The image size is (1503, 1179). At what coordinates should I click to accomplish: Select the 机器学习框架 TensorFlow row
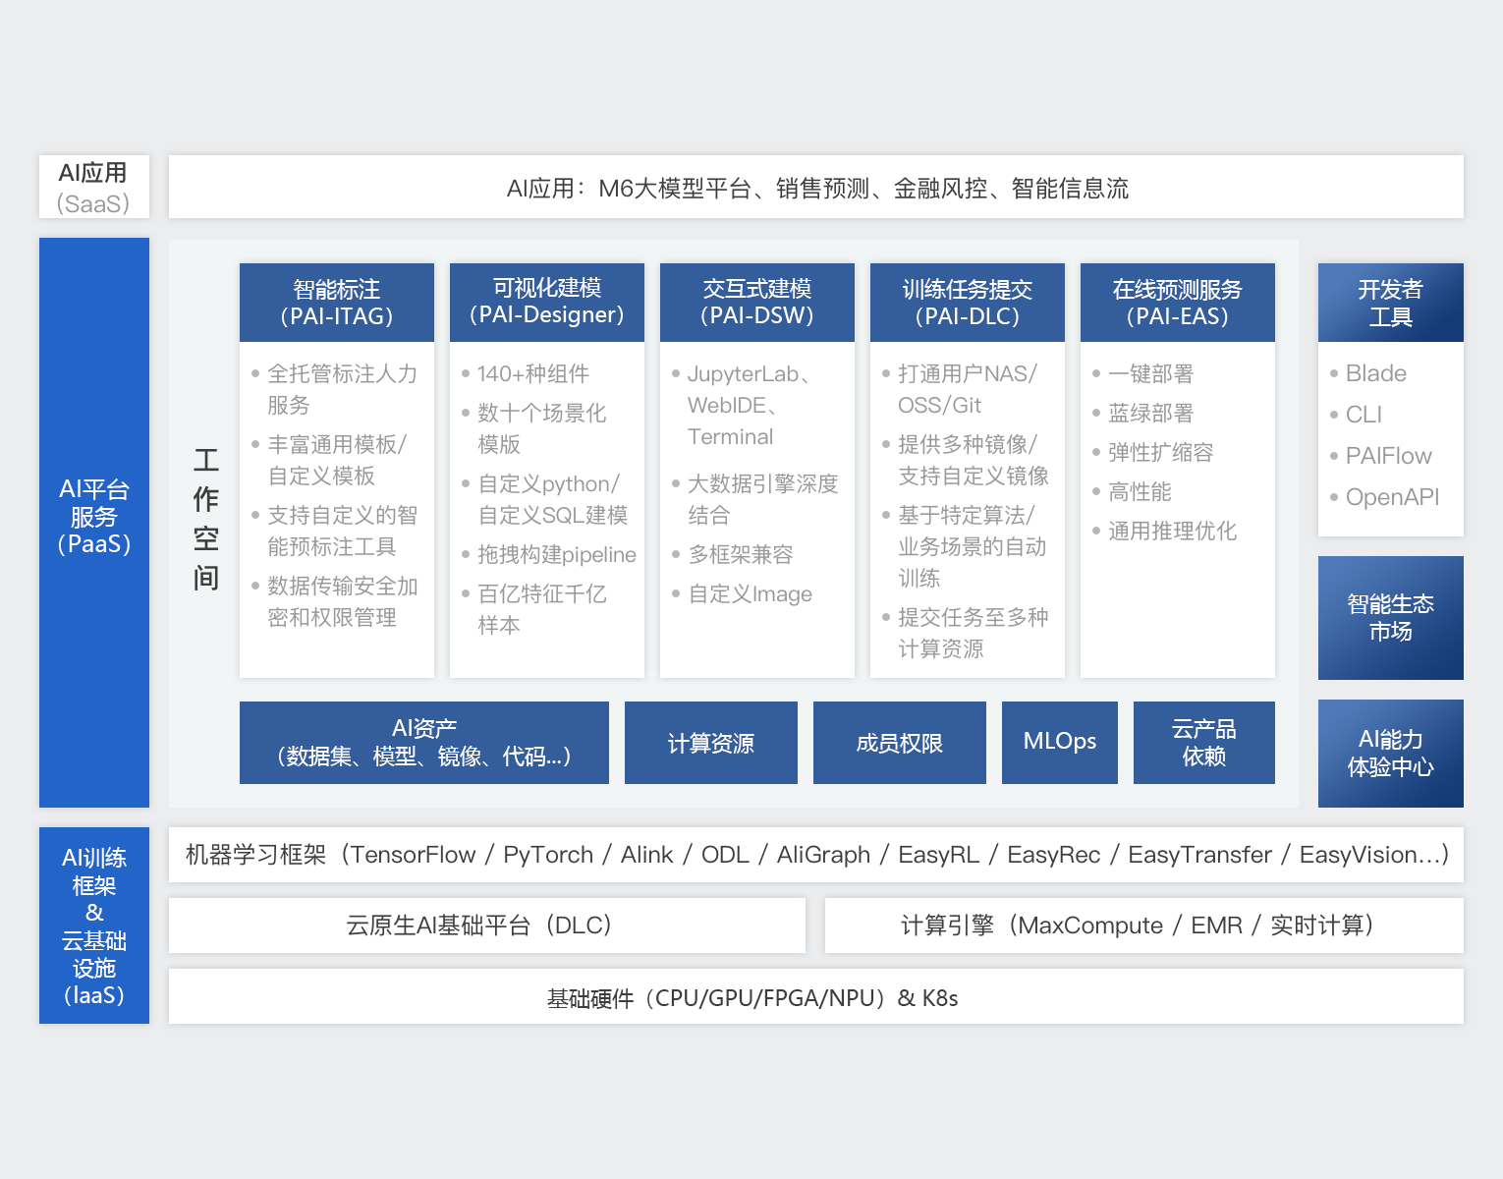pos(816,855)
